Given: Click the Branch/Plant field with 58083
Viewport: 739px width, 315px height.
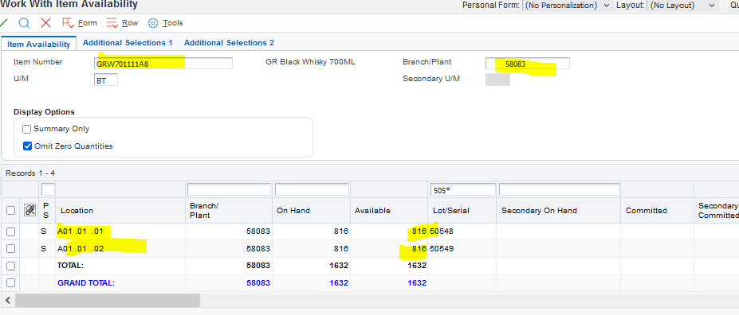Looking at the screenshot, I should [x=528, y=64].
